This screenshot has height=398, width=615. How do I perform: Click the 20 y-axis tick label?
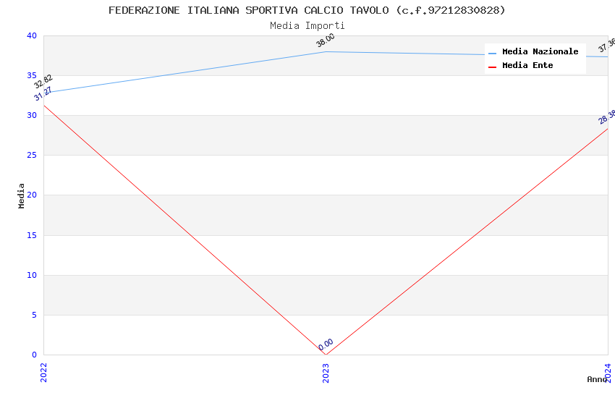(x=31, y=195)
